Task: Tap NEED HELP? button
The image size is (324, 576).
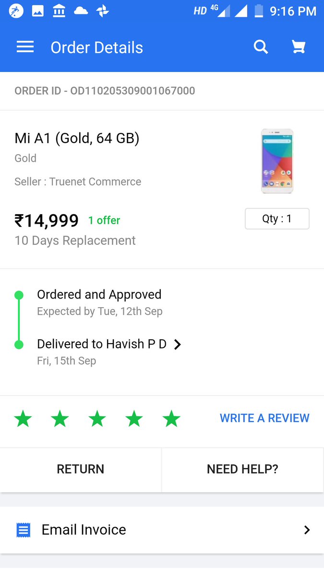Action: point(242,469)
